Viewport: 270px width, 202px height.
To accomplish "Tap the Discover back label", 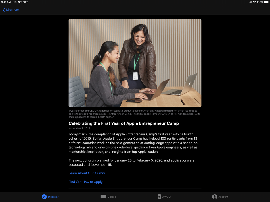I will 12,10.
